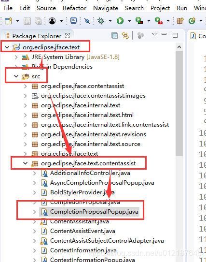The image size is (206, 262).
Task: Collapse the org.eclipse.jface.text project
Action: pyautogui.click(x=7, y=47)
